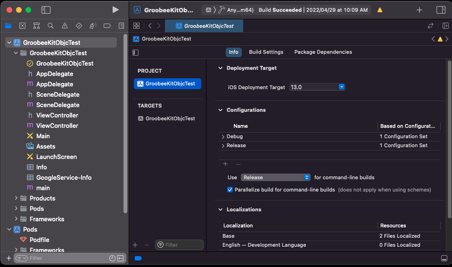This screenshot has height=267, width=452.
Task: Open AppDelegate header file
Action: click(55, 74)
